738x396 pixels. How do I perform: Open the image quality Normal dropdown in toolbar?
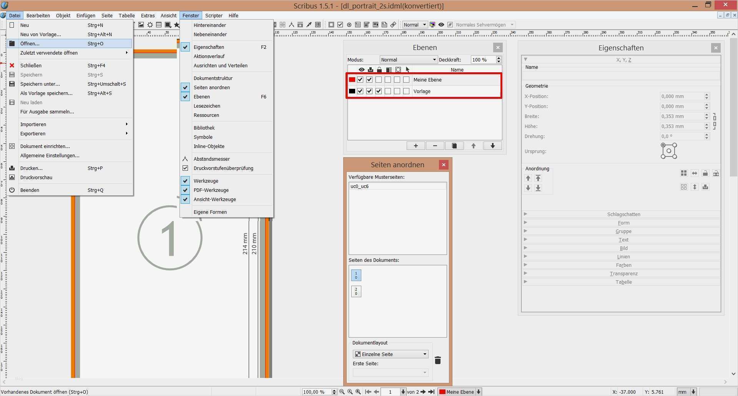point(414,25)
